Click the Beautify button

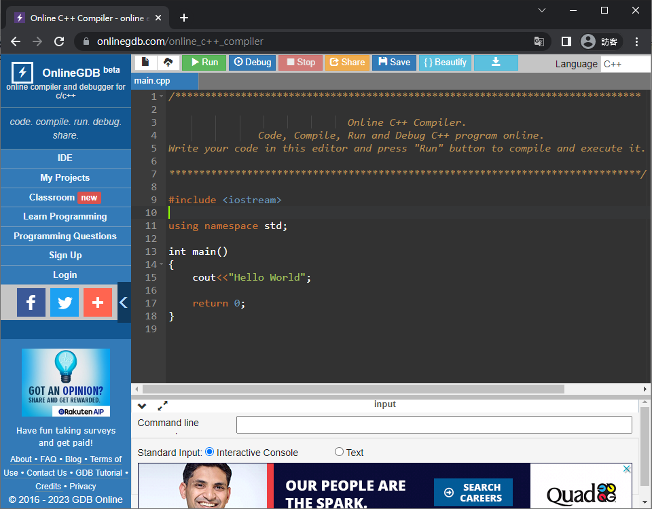(445, 63)
